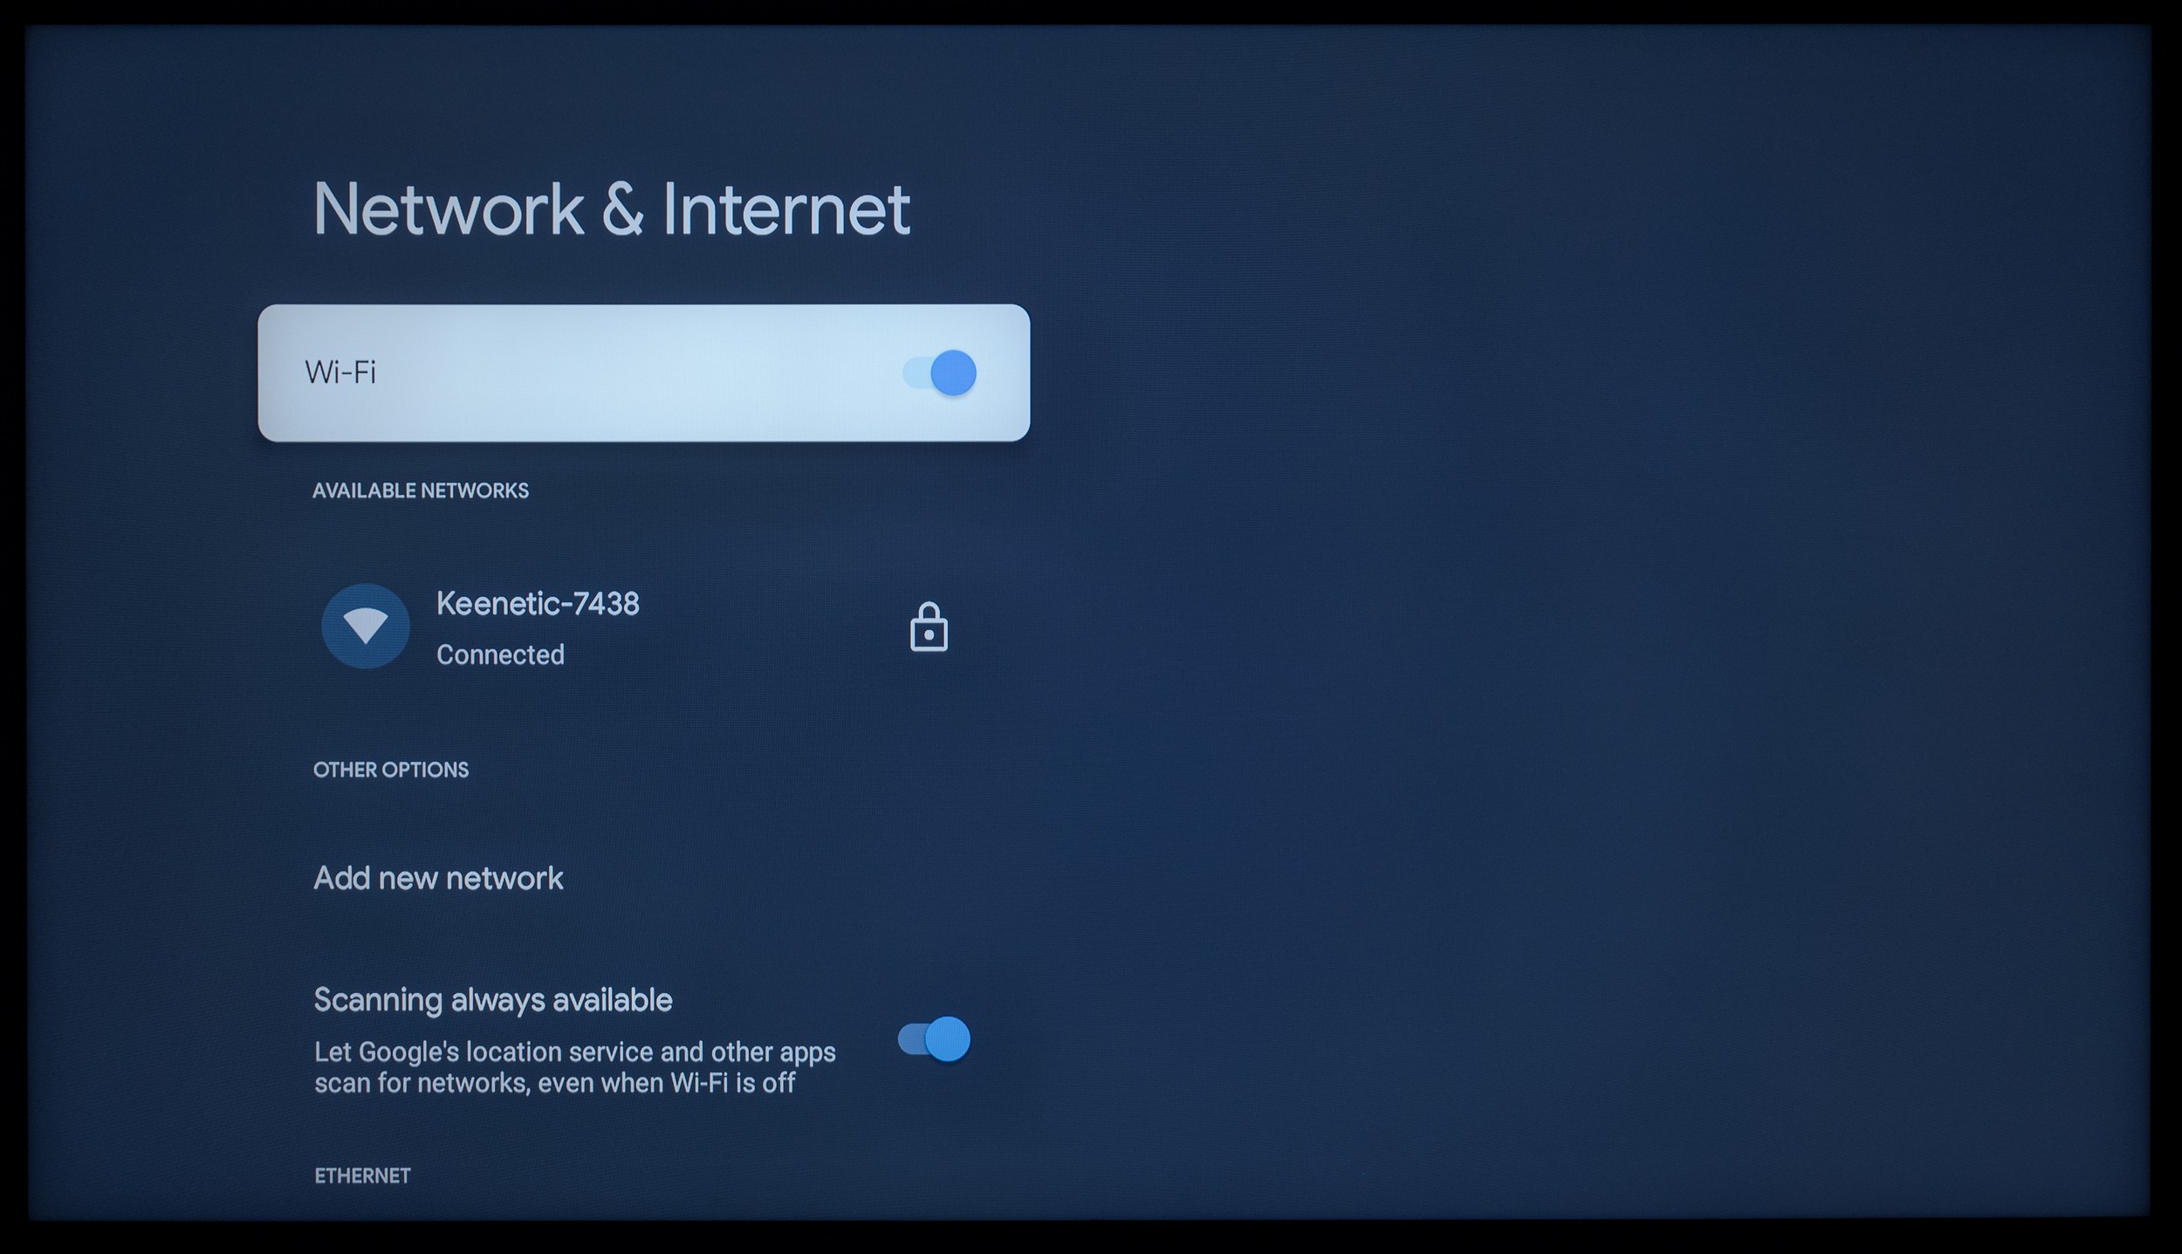Choose Add new network

438,878
